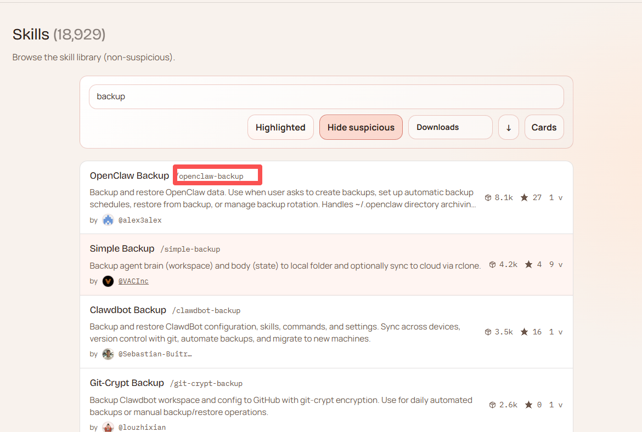The height and width of the screenshot is (432, 642).
Task: Click the Git-Crypt Backup downloads cube icon
Action: [492, 405]
